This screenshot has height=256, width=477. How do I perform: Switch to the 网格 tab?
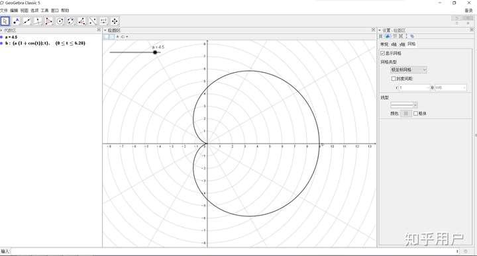[x=411, y=44]
